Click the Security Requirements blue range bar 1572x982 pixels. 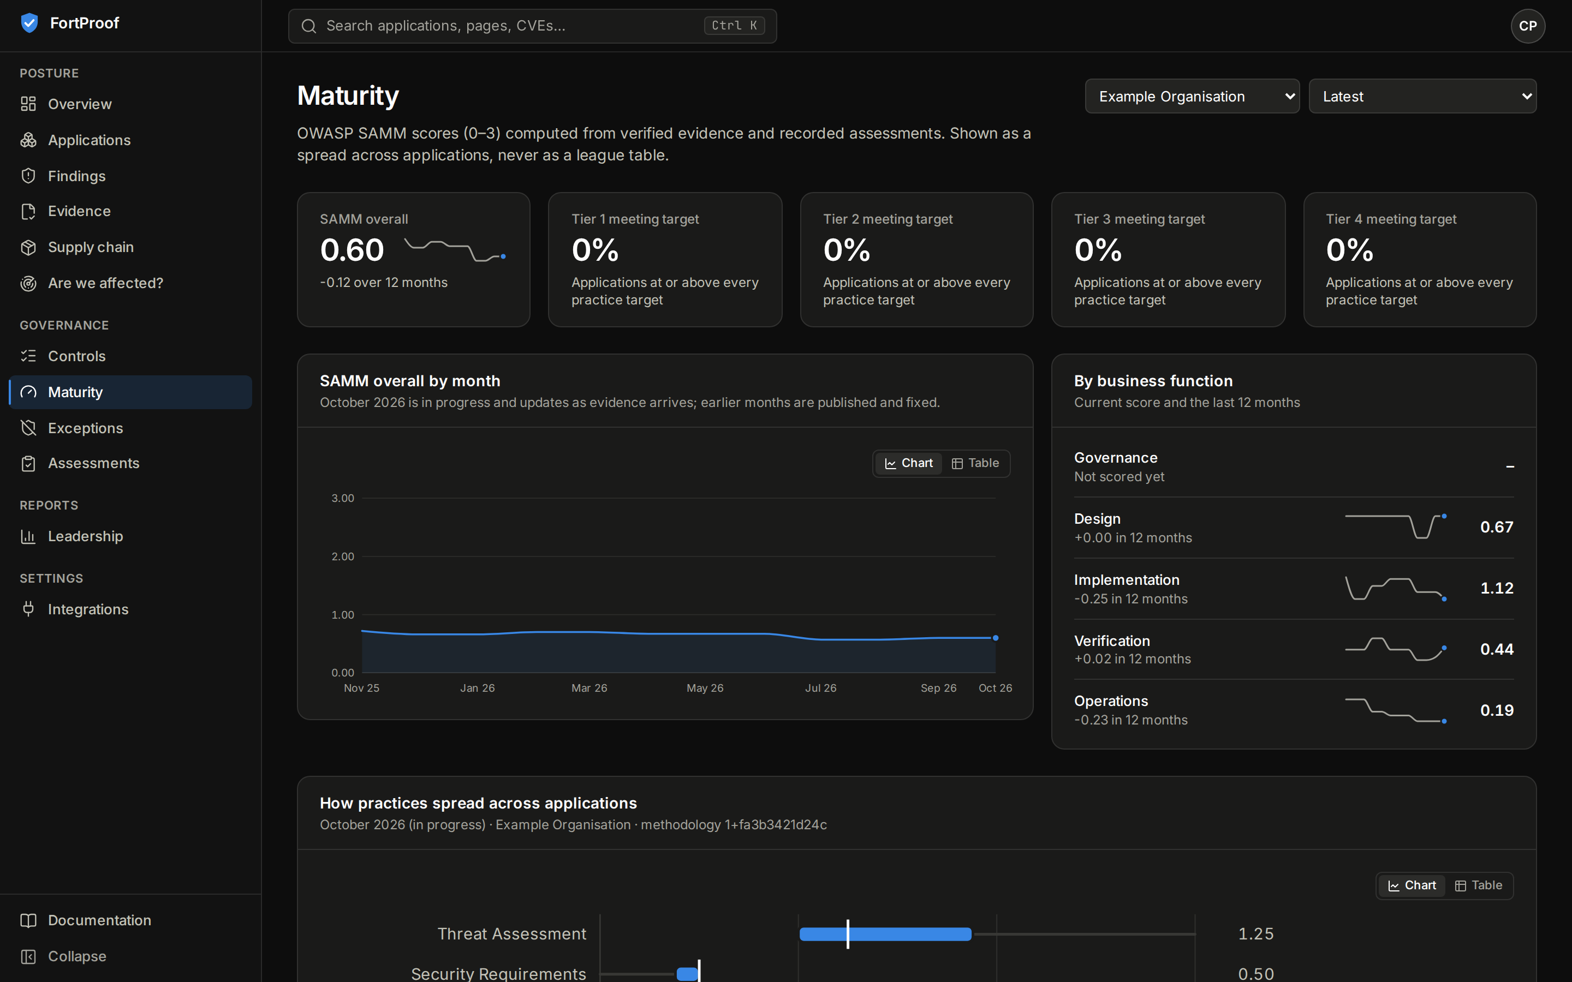click(x=687, y=974)
